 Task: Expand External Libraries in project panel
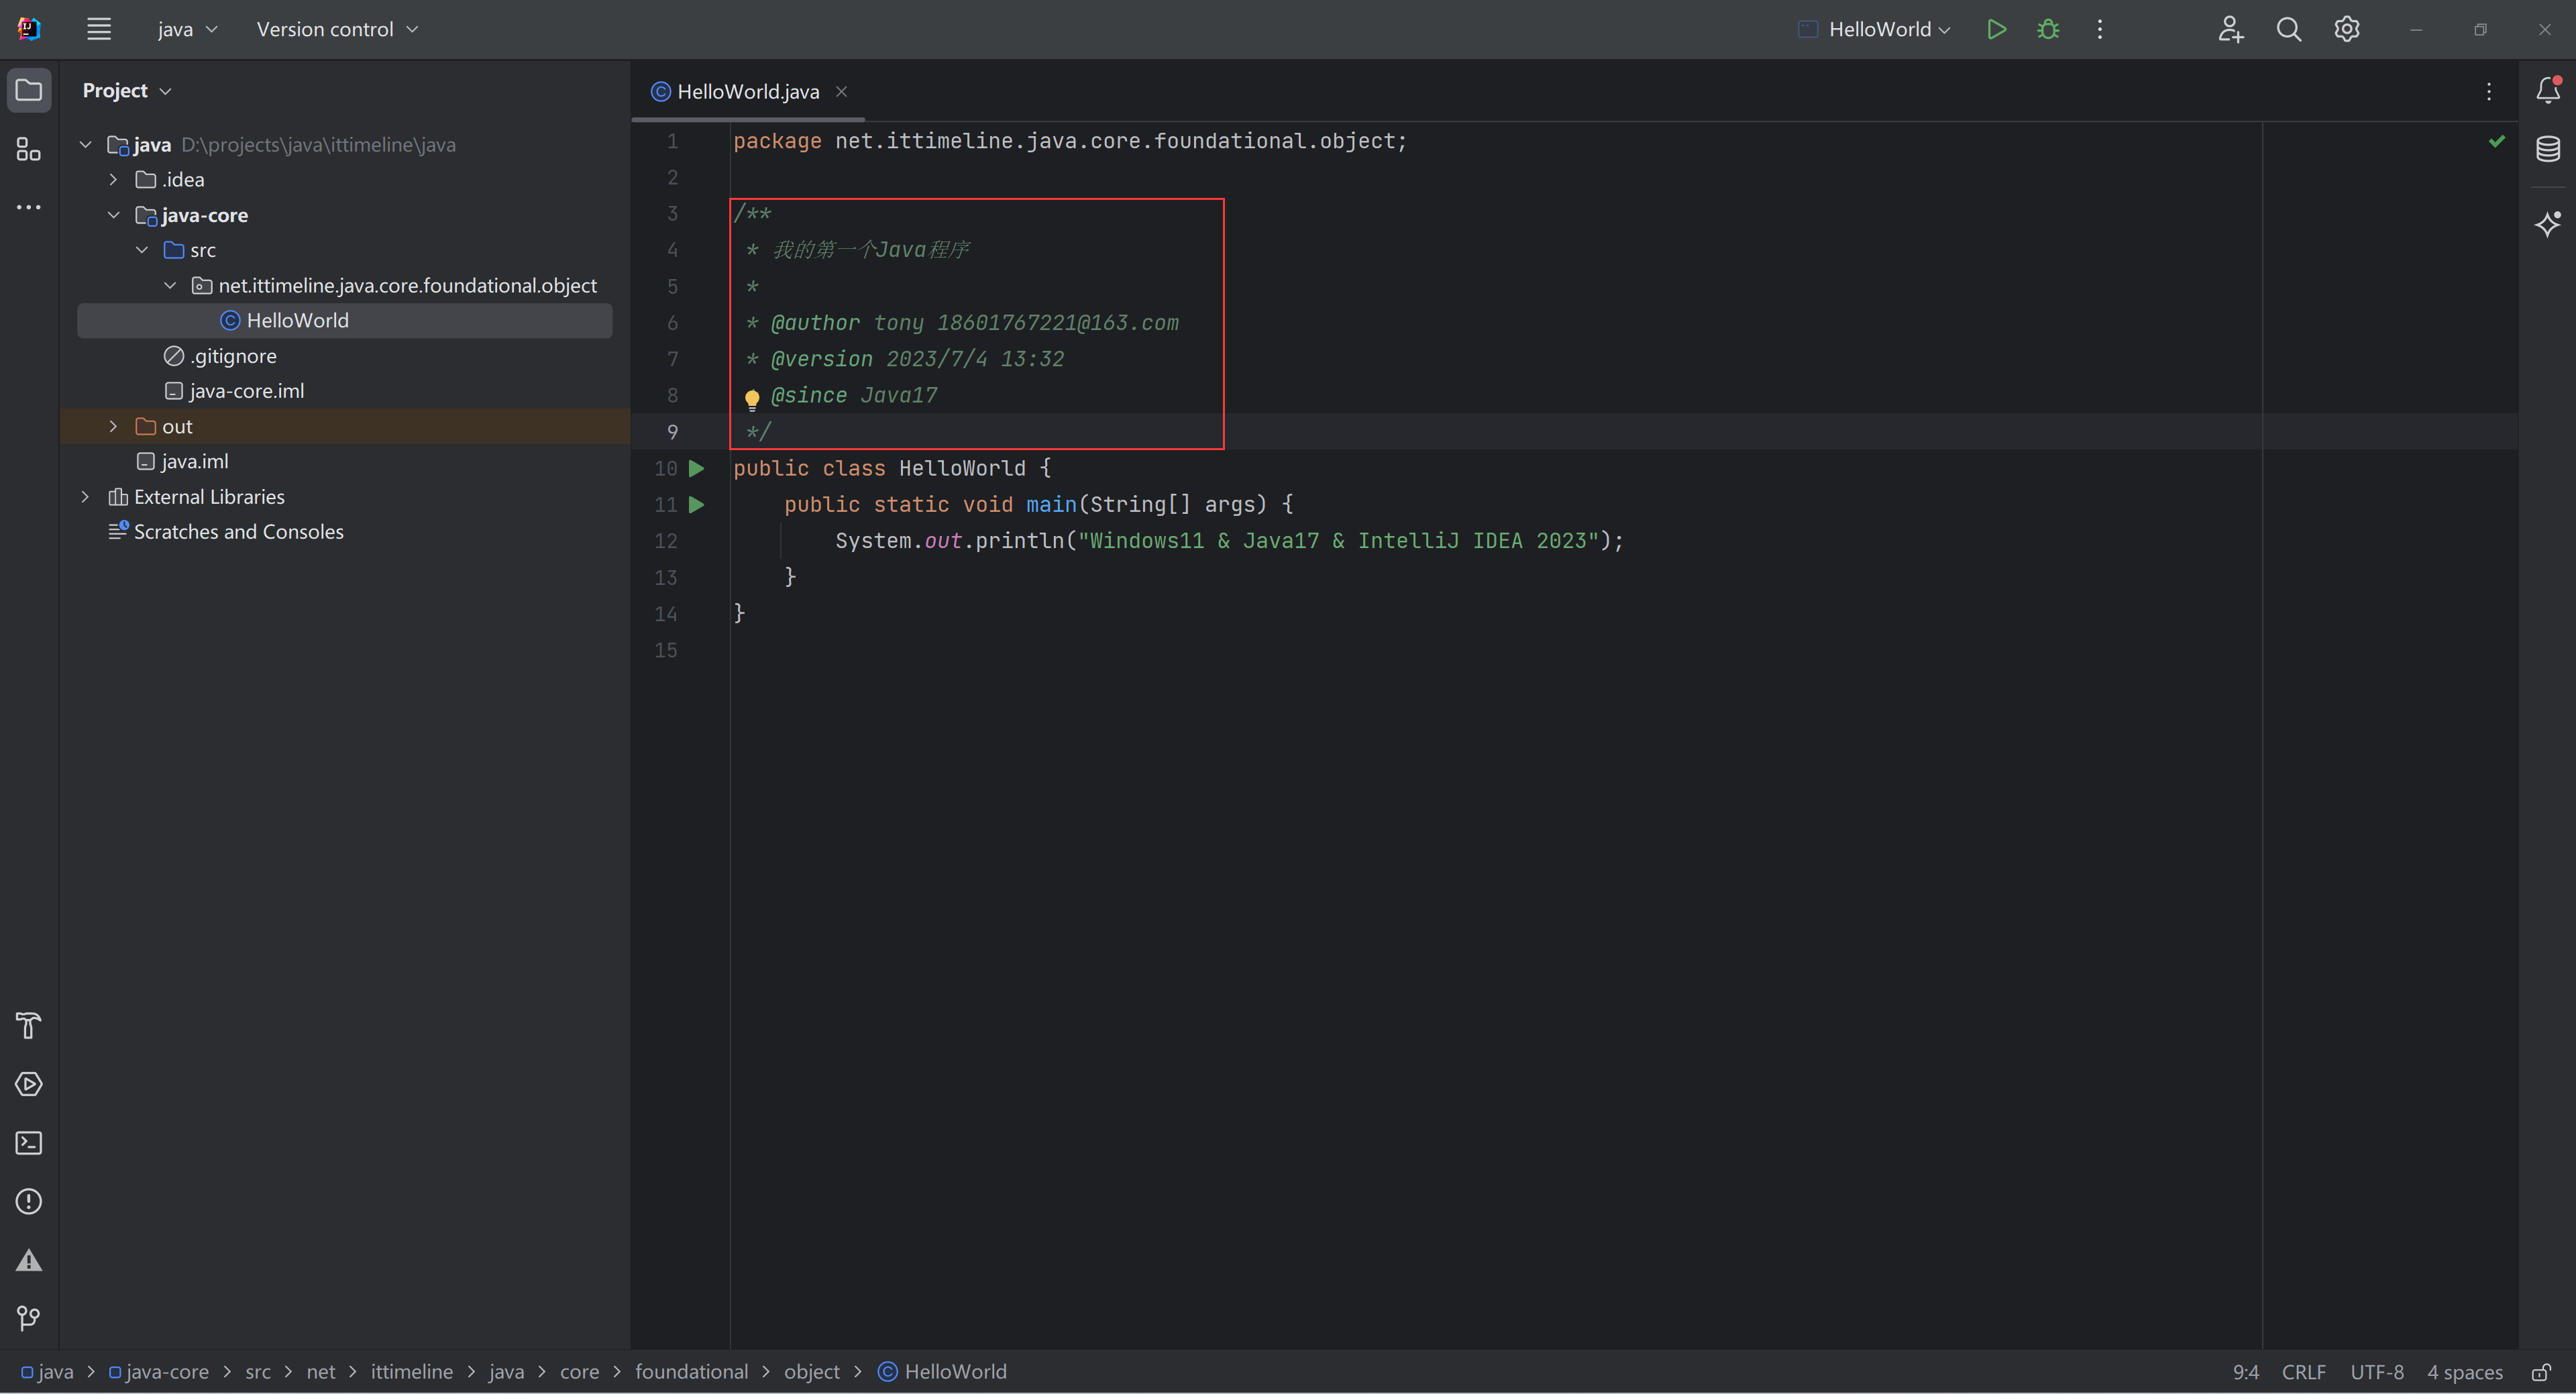84,496
